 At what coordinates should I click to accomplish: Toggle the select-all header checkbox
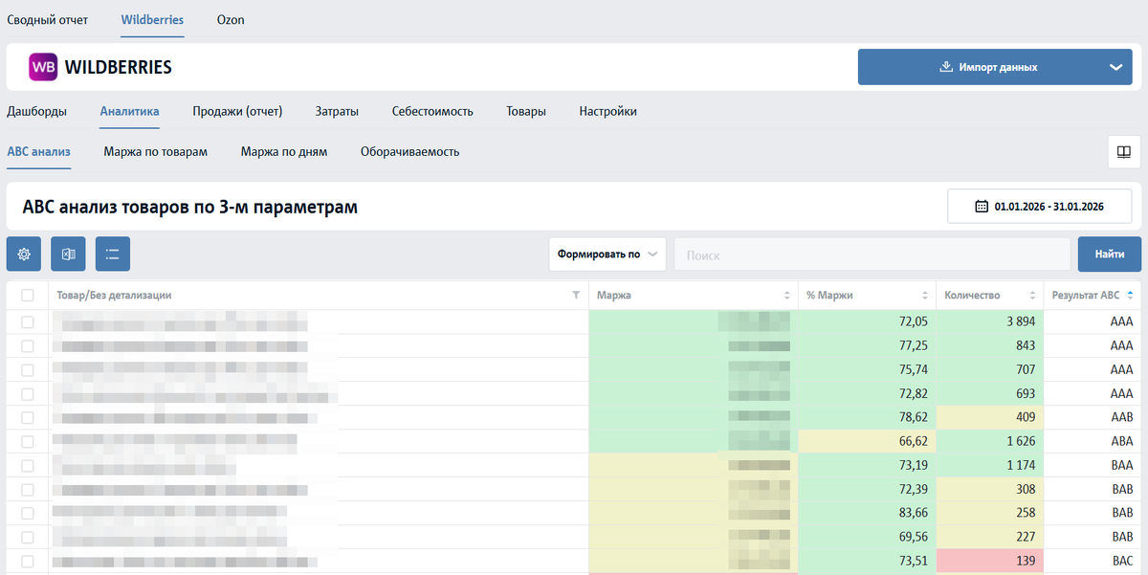[27, 296]
